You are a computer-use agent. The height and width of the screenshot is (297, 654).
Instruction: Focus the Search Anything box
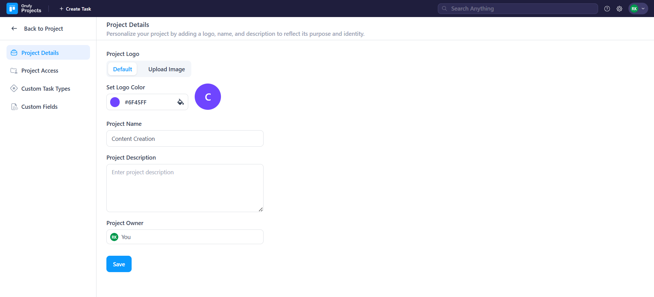pyautogui.click(x=518, y=9)
